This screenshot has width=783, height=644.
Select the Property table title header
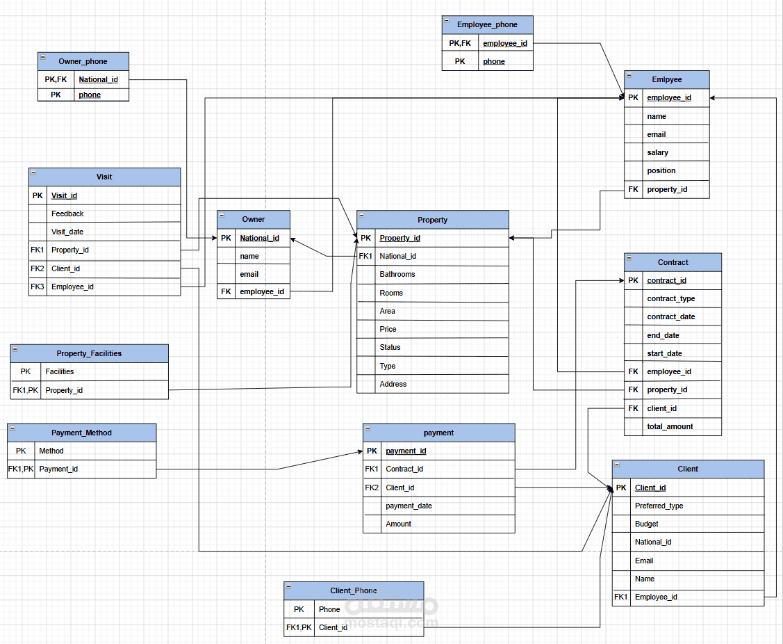pyautogui.click(x=433, y=220)
